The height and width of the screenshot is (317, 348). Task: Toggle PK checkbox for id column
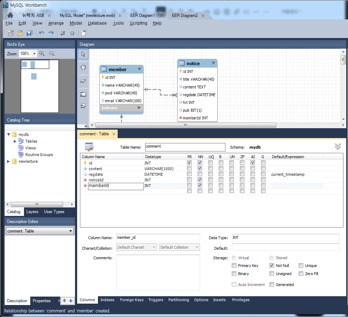coord(189,163)
